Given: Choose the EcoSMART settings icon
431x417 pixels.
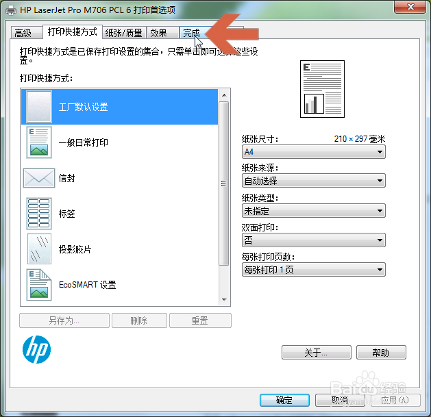Looking at the screenshot, I should (39, 285).
